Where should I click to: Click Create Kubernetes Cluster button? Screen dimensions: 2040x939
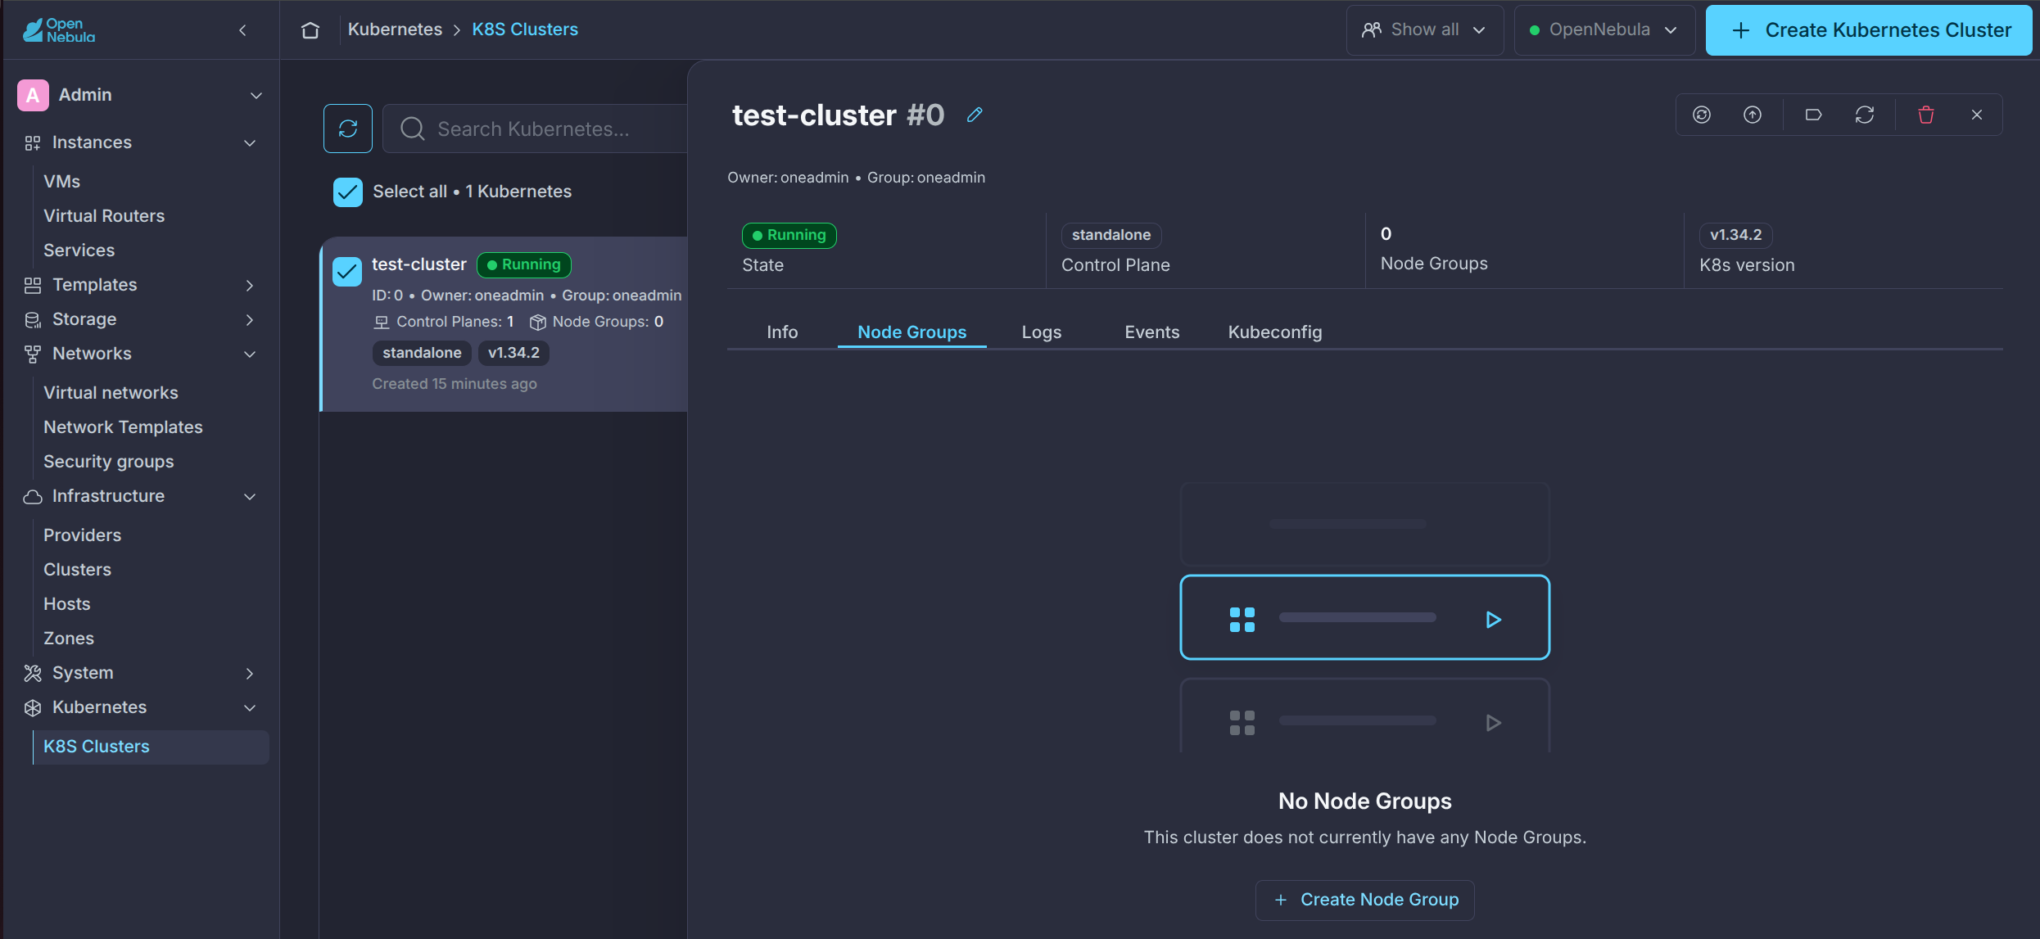pos(1868,30)
